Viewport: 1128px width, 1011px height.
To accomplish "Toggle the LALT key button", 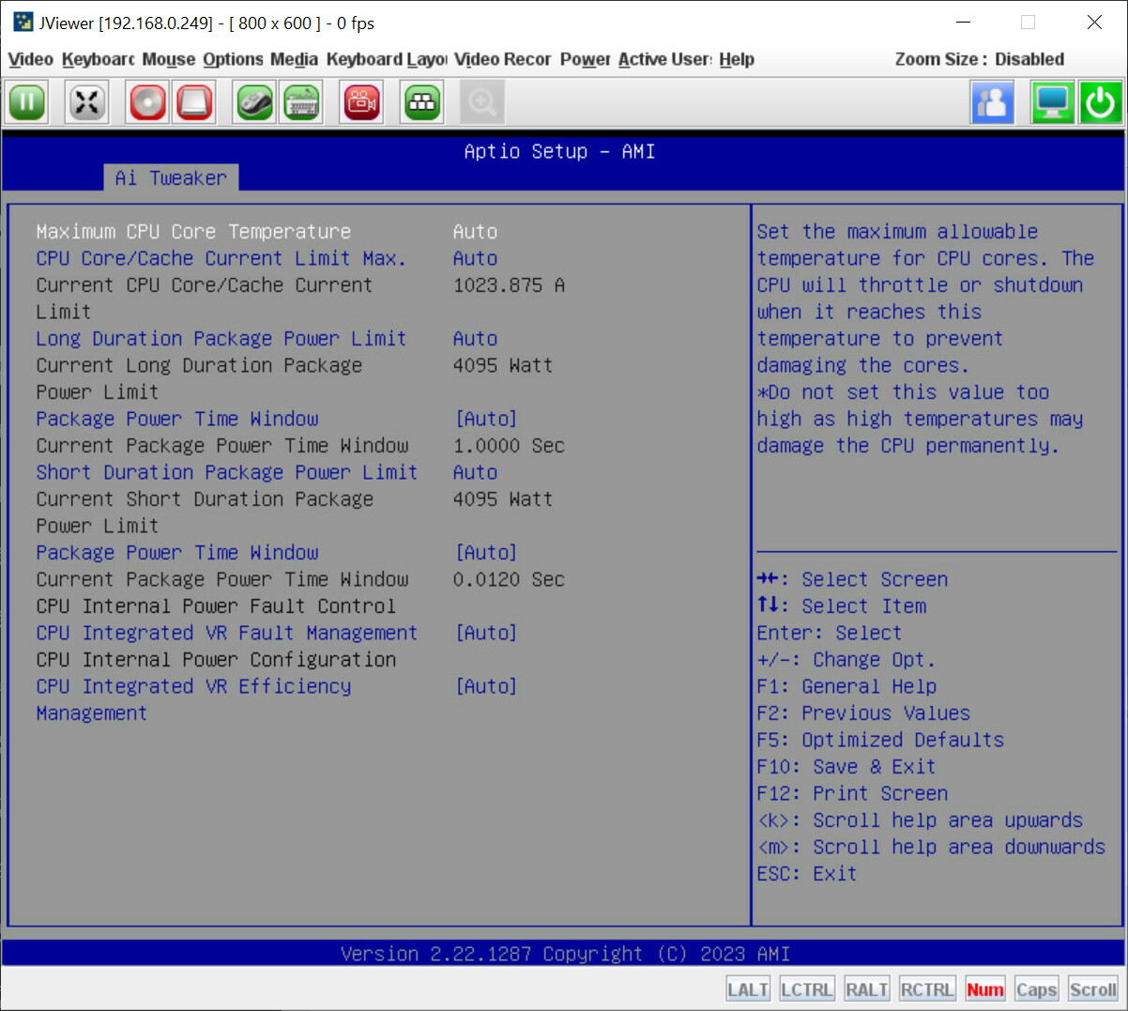I will tap(747, 988).
